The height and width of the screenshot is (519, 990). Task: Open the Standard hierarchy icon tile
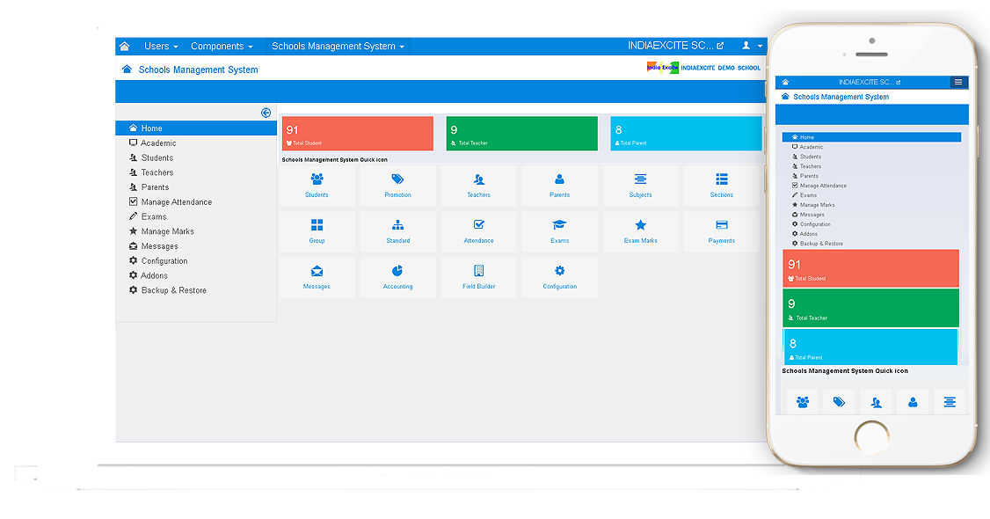point(397,231)
